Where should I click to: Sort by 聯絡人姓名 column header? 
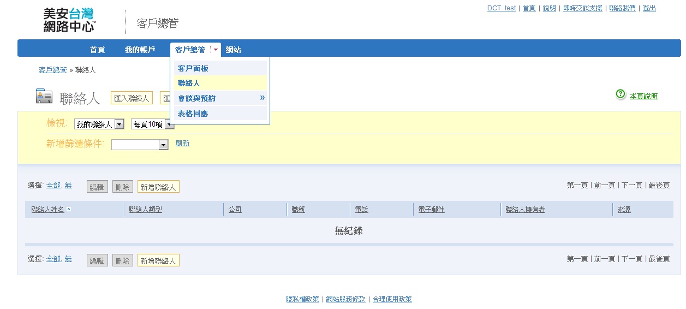(x=48, y=210)
